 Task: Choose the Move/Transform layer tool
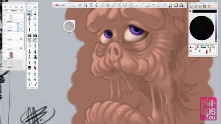pos(97,5)
